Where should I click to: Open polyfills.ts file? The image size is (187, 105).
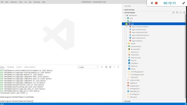tap(135, 63)
